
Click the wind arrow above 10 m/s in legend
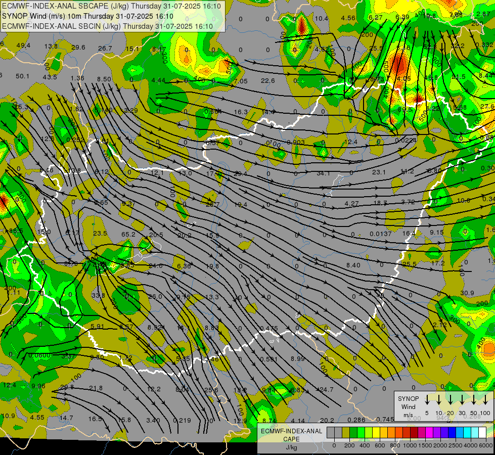(438, 400)
